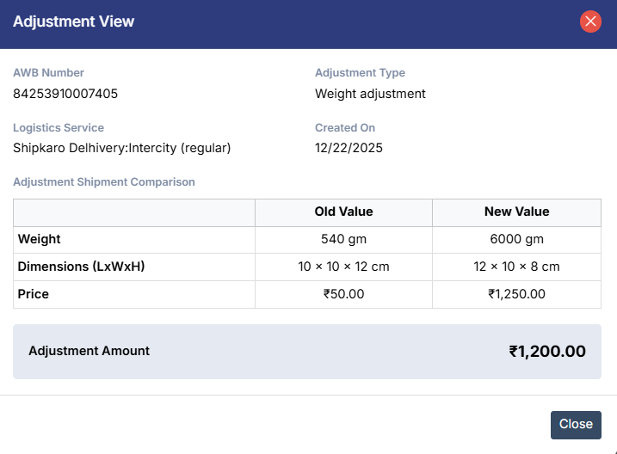
Task: Click the Adjustment View title
Action: coord(74,21)
